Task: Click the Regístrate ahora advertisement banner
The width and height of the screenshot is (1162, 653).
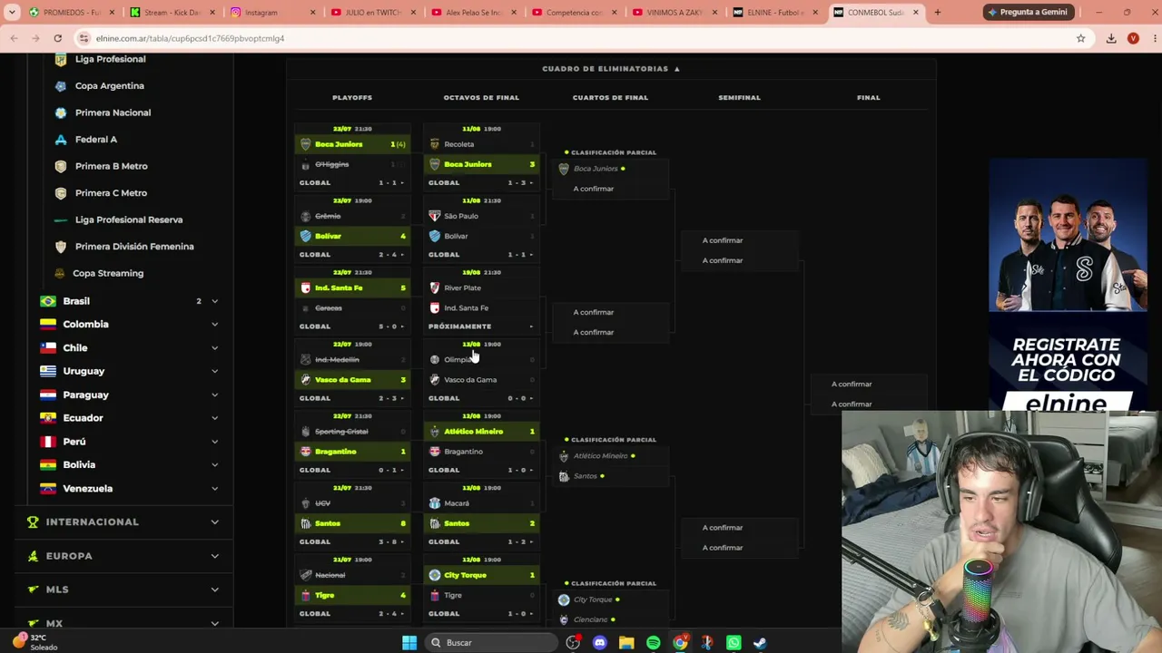Action: point(1068,286)
